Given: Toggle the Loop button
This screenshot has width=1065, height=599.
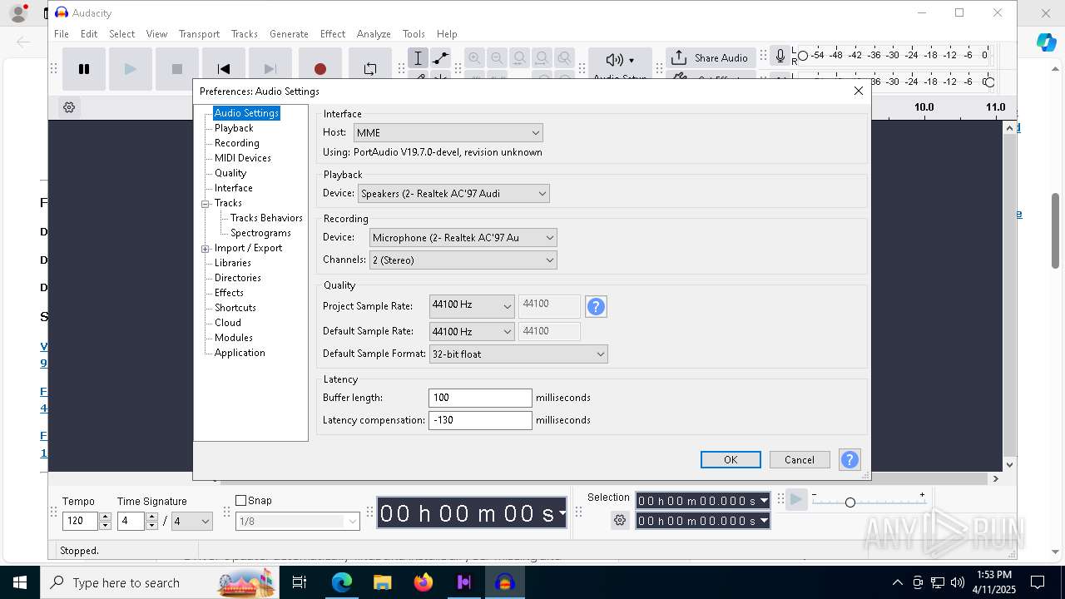Looking at the screenshot, I should 370,69.
